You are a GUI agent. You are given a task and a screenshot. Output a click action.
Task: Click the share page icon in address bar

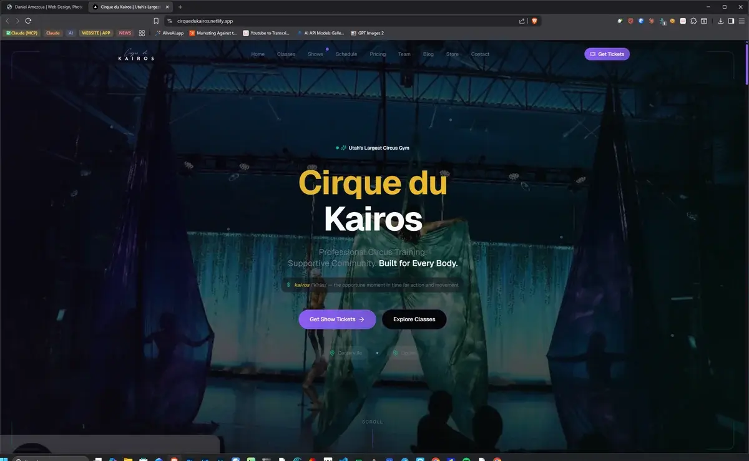(522, 21)
